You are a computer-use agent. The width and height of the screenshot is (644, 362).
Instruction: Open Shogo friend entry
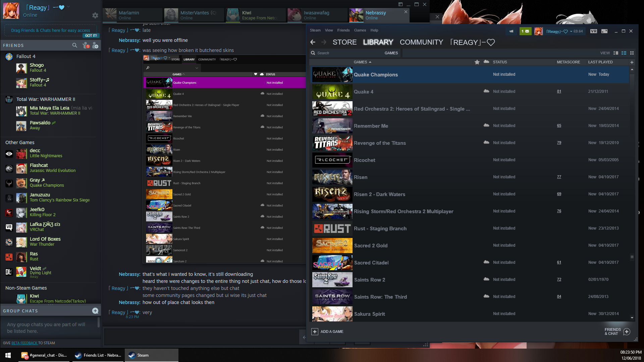point(50,68)
